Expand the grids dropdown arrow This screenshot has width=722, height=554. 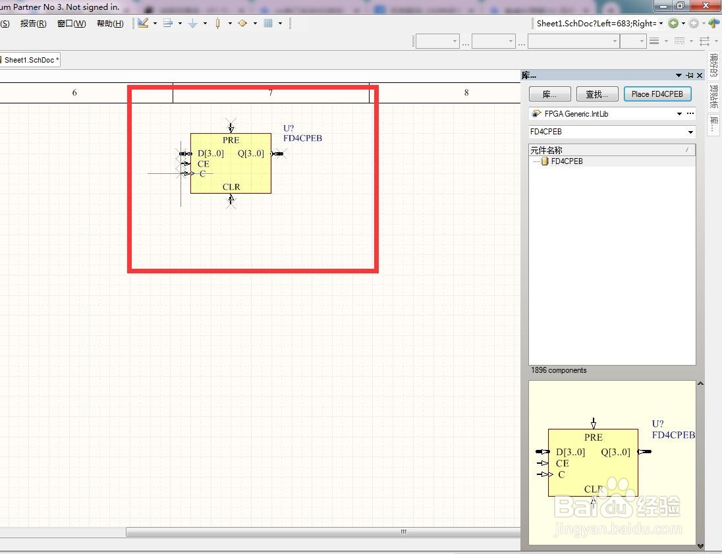(x=280, y=23)
